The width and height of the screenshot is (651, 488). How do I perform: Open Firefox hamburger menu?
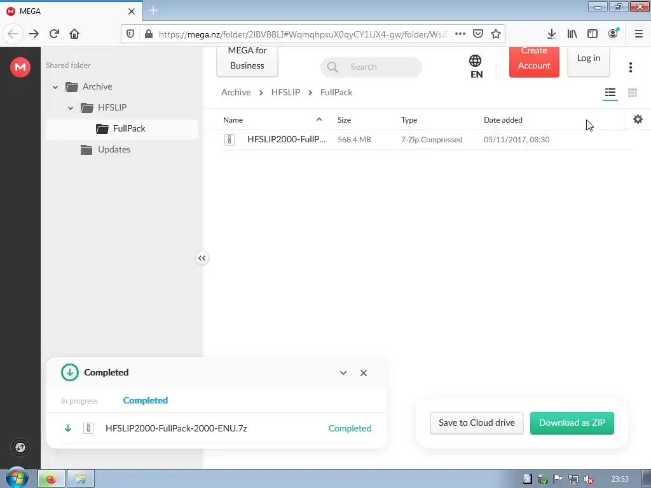(x=639, y=34)
